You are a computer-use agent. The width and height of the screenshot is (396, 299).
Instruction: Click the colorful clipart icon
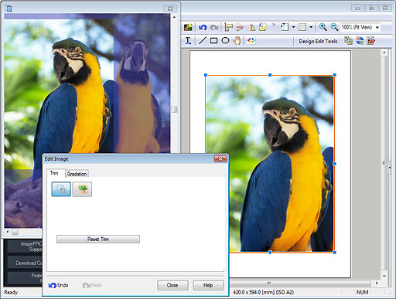click(251, 41)
